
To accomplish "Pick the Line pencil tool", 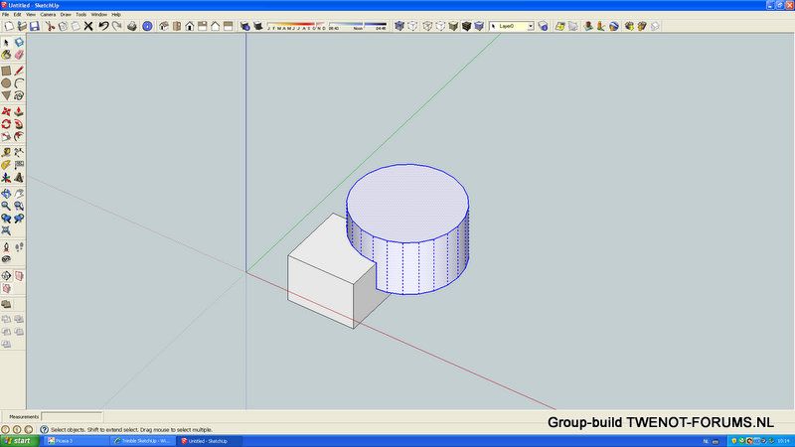I will [x=19, y=71].
